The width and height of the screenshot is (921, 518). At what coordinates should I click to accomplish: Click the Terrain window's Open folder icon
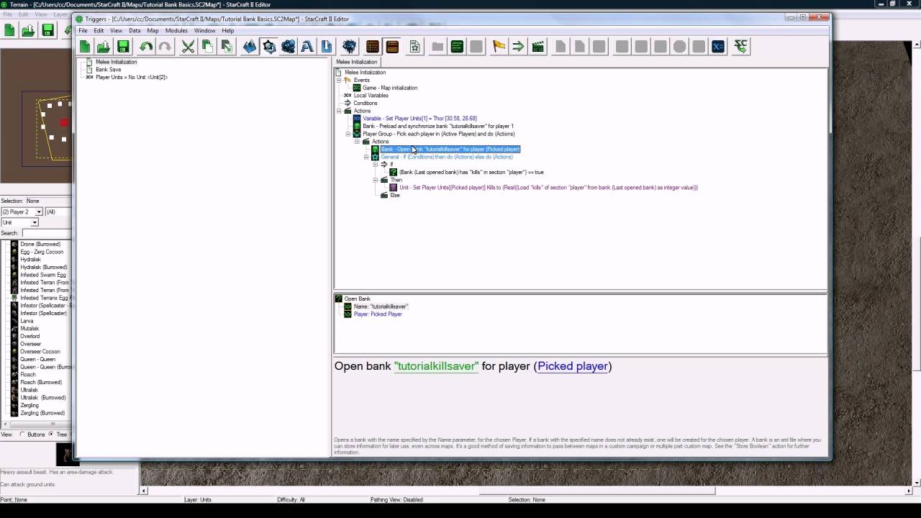tap(28, 30)
